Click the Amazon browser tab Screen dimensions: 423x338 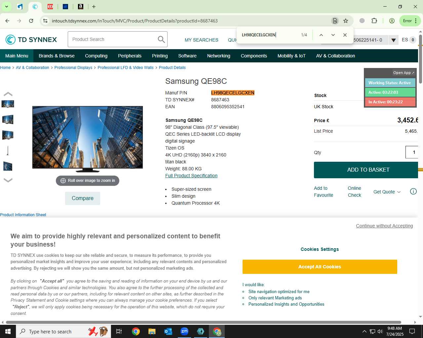81,7
